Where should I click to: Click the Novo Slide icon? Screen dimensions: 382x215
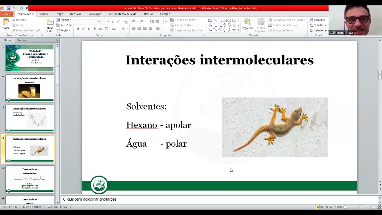point(50,22)
